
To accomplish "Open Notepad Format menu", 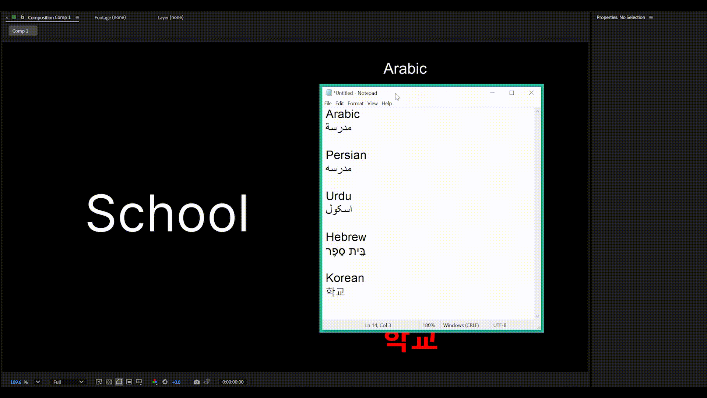I will pos(355,104).
